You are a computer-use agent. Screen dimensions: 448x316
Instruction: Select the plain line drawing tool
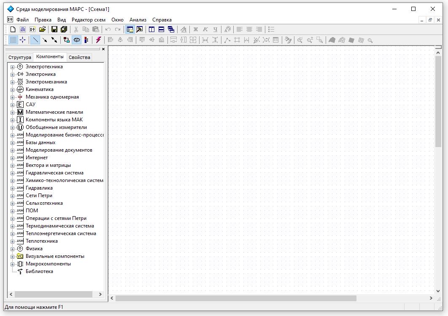click(x=35, y=40)
